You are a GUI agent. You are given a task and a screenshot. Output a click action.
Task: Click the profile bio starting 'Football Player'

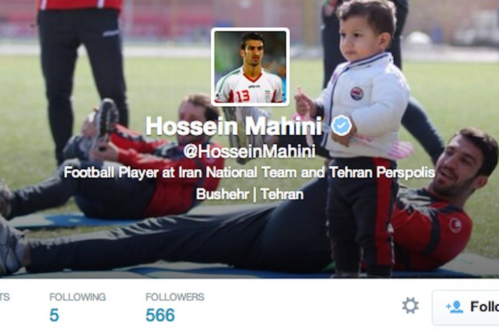pos(249,173)
